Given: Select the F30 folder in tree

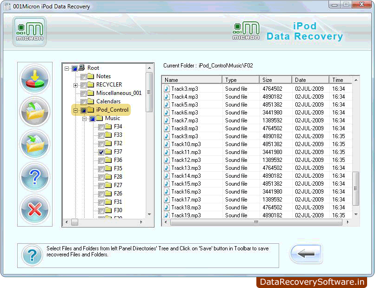Looking at the screenshot, I should tap(118, 210).
